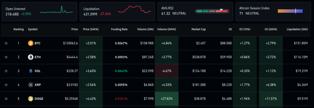Sort by Funding Rate column header
Image resolution: width=314 pixels, height=108 pixels.
click(x=119, y=29)
